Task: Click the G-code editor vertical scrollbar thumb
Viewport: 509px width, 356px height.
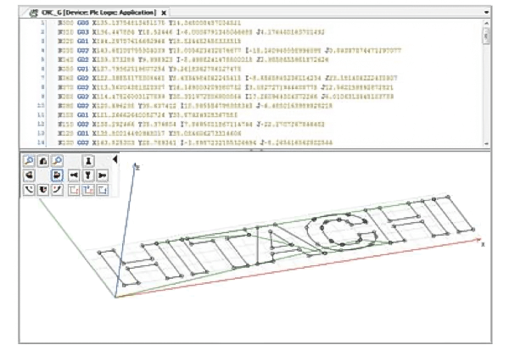Action: click(486, 35)
